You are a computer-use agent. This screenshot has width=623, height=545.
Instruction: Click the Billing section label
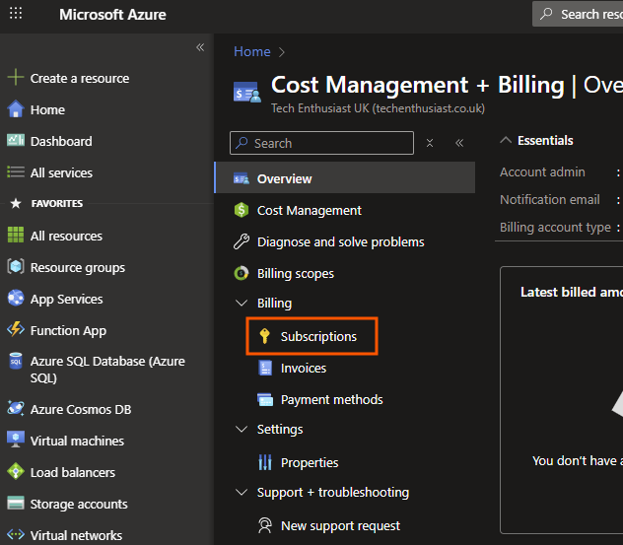pyautogui.click(x=275, y=304)
